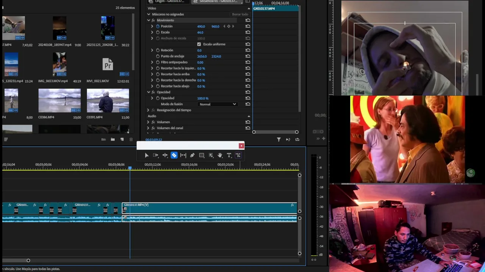Collapse the Opacidad effect group
The width and height of the screenshot is (485, 272).
point(149,92)
